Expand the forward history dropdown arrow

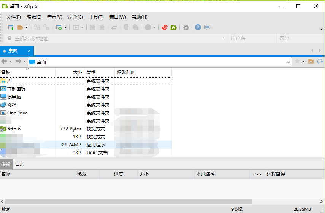pyautogui.click(x=24, y=61)
